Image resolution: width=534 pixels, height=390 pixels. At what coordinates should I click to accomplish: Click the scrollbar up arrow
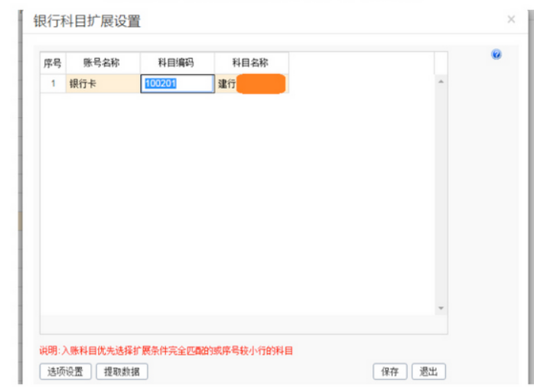coord(441,82)
